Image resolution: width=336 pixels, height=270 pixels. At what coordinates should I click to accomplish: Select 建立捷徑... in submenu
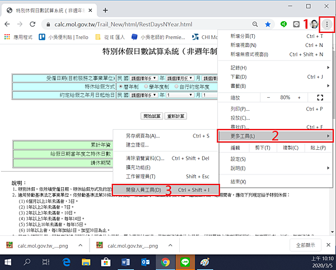click(x=166, y=145)
